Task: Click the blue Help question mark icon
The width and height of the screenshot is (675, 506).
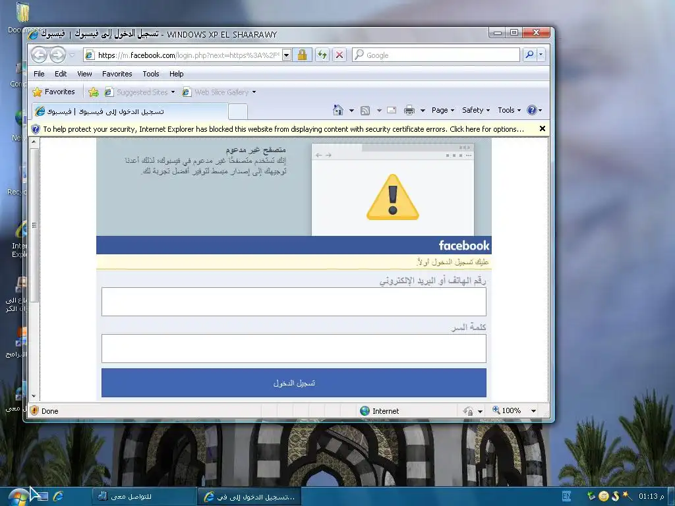Action: point(532,110)
